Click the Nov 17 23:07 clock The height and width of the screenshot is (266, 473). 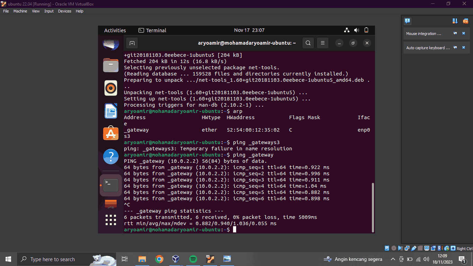tap(249, 30)
